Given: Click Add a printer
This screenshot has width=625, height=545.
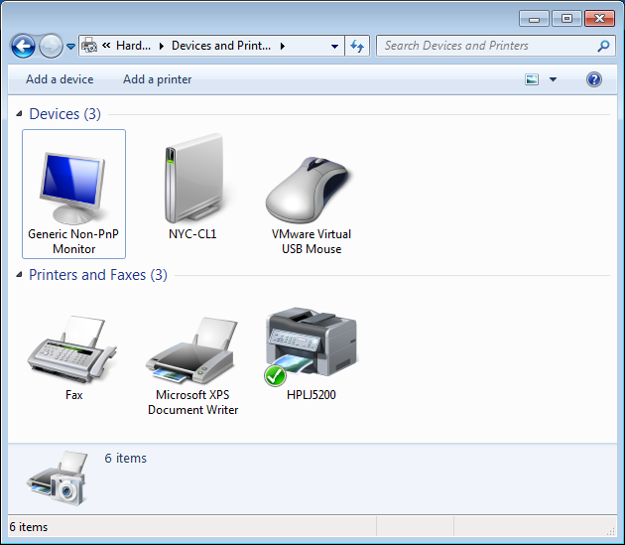Looking at the screenshot, I should coord(157,79).
